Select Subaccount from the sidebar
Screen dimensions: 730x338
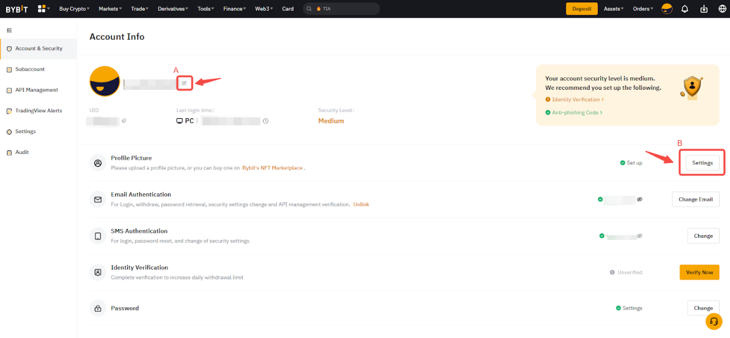(30, 69)
